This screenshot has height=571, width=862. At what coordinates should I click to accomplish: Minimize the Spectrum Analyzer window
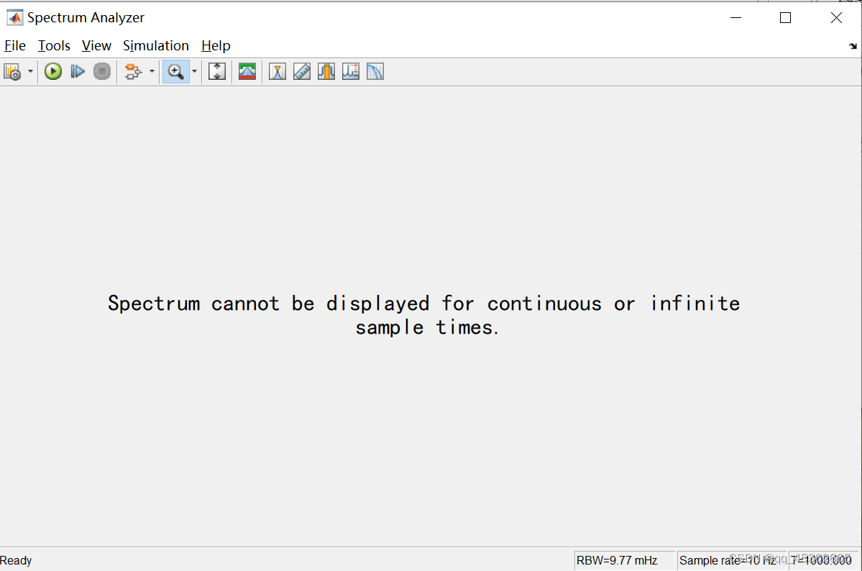[735, 17]
